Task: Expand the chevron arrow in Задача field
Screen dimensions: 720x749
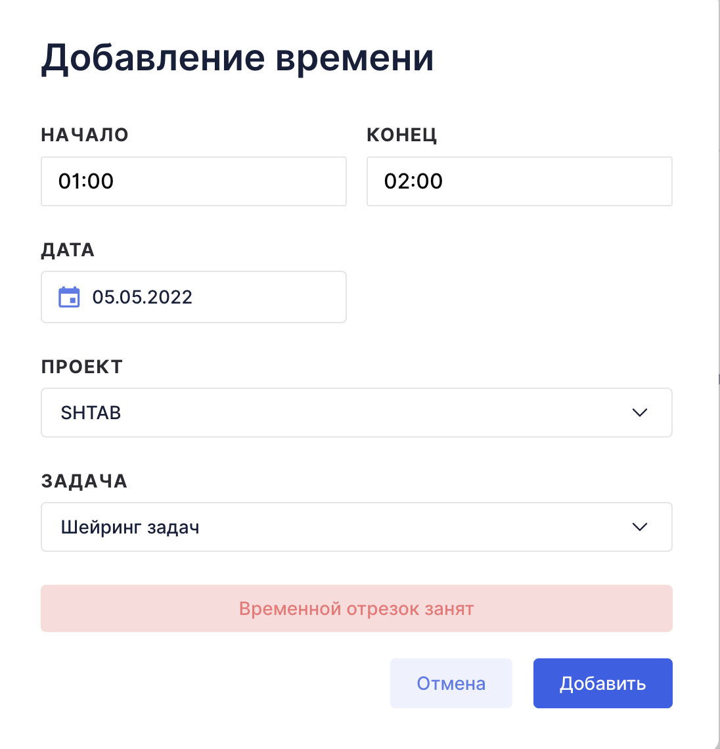Action: coord(640,527)
